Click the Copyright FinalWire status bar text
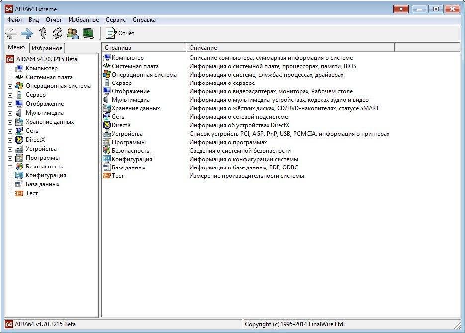 (x=294, y=324)
